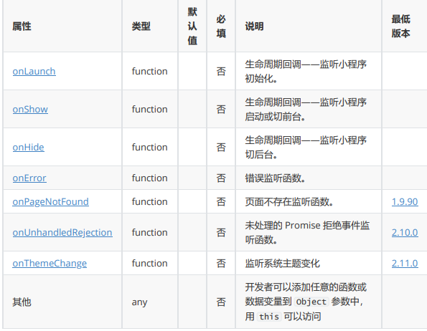
Task: Select the function type in onPageNotFound row
Action: tap(149, 201)
